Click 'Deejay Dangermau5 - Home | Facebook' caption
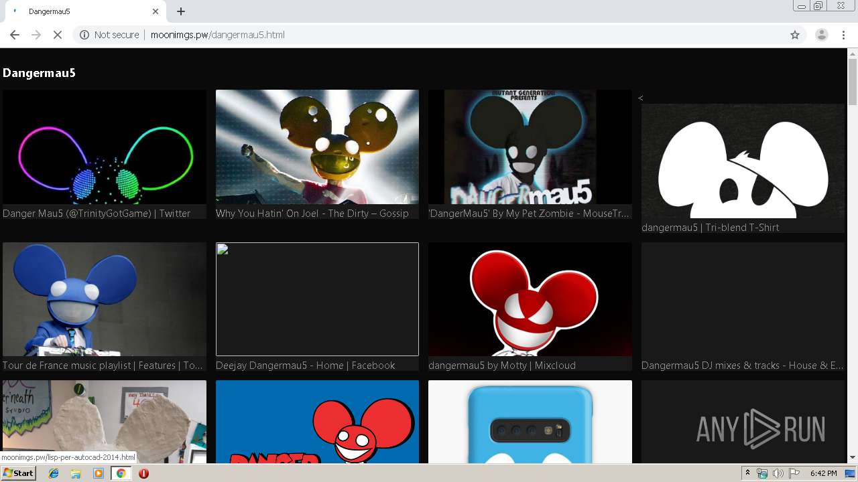The width and height of the screenshot is (858, 482). [305, 366]
